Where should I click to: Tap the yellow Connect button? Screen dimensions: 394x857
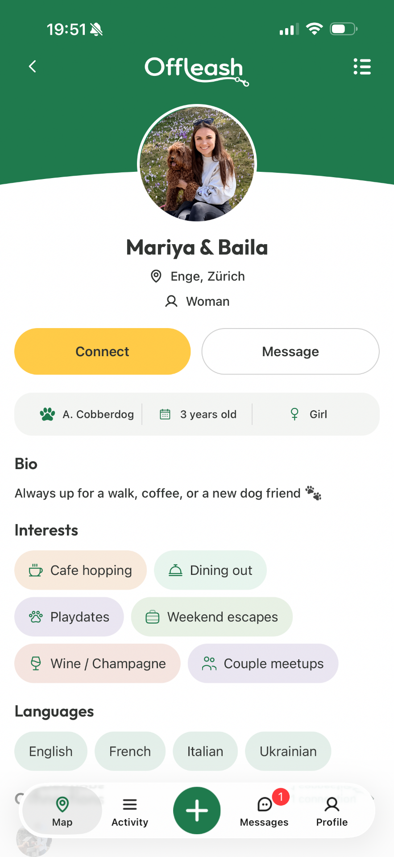tap(102, 351)
